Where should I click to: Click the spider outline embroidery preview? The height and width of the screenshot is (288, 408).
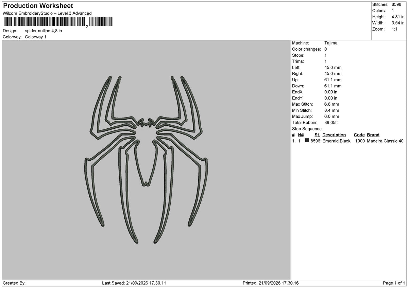[x=146, y=160]
